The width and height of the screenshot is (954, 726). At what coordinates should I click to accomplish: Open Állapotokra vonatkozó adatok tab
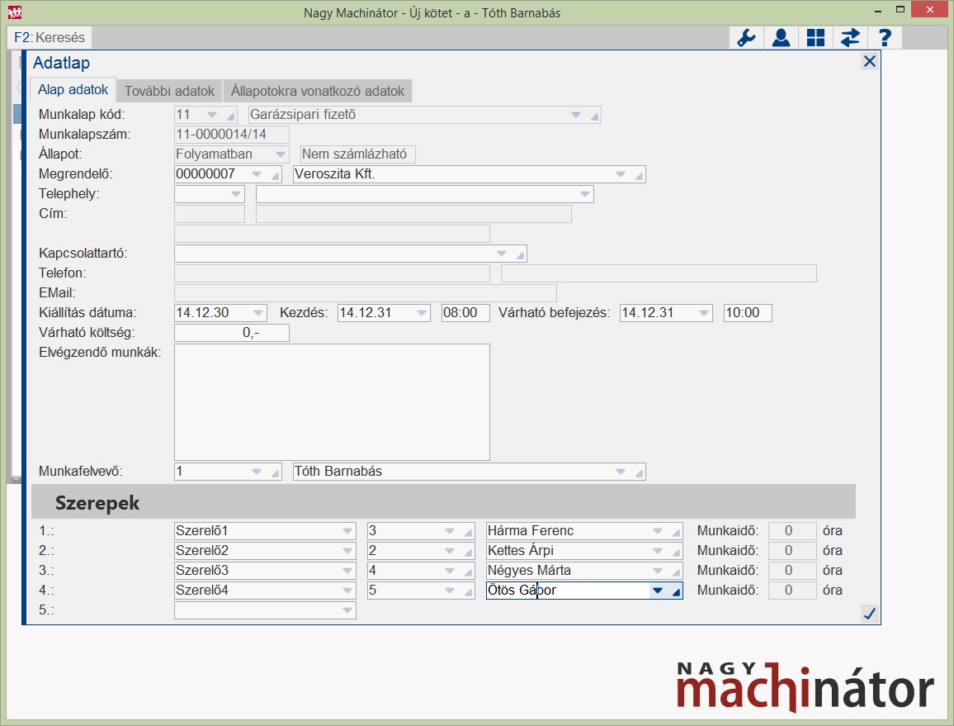pos(318,91)
